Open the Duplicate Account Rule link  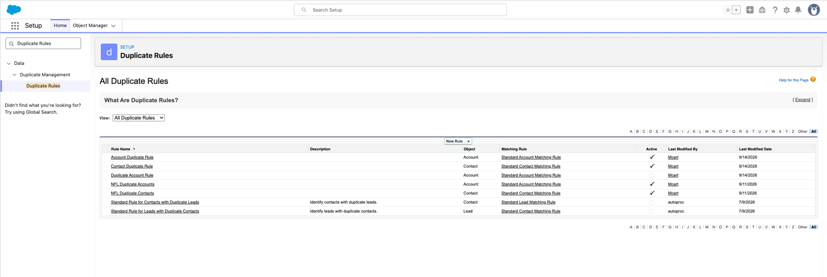(132, 175)
